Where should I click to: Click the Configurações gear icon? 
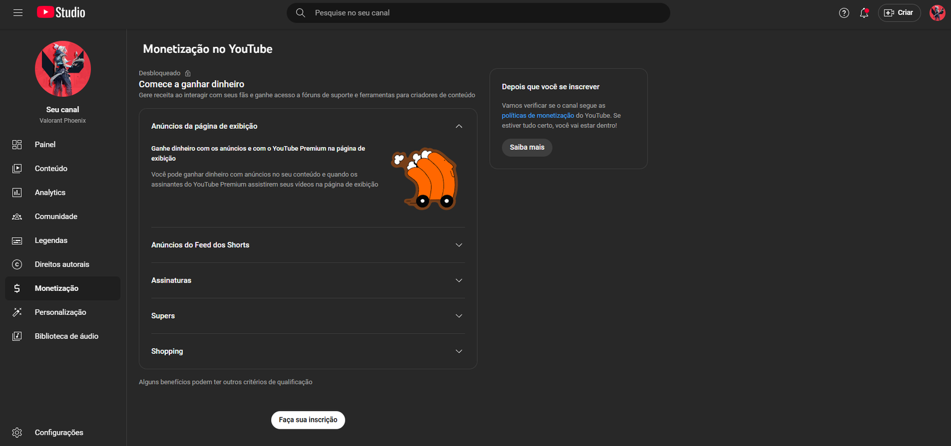tap(17, 432)
